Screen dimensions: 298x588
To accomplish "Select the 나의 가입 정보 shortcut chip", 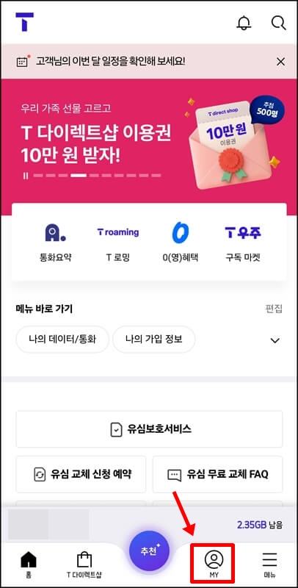I will pyautogui.click(x=154, y=340).
